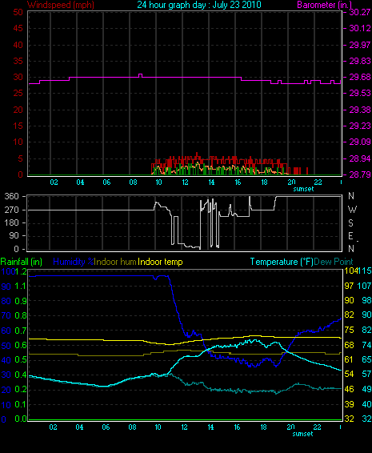Click rainfall axis value 0.5
Screen dimensions: 372x453
coord(21,359)
